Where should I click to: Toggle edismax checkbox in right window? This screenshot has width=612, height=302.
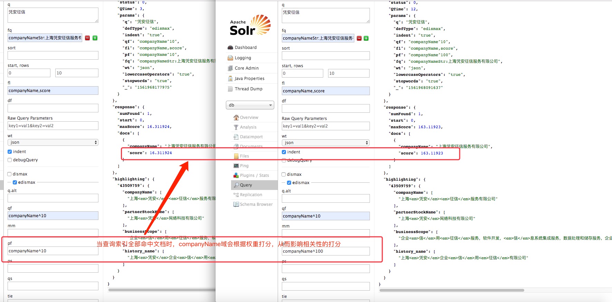pos(289,183)
